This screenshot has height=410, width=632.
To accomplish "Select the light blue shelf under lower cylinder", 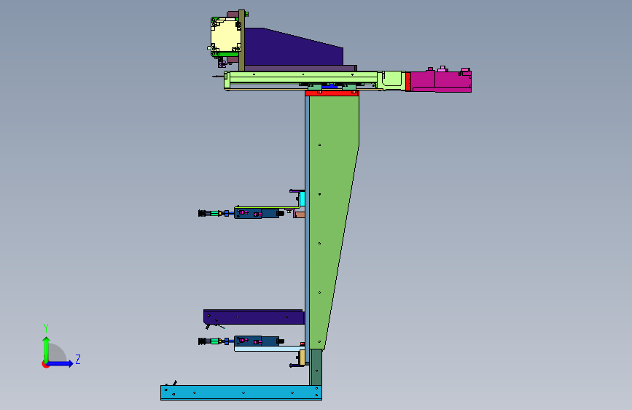I will [269, 349].
